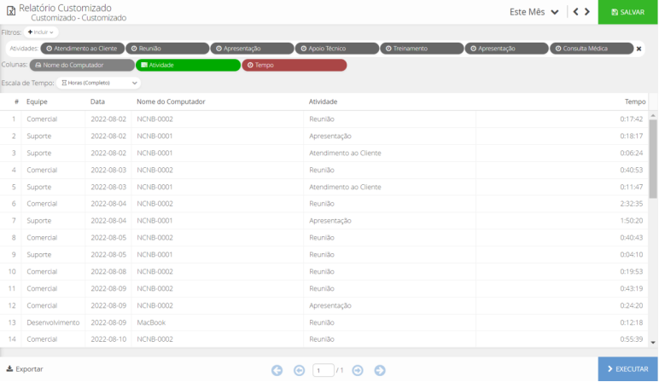Click the icon in the Atividade chip

tap(144, 65)
